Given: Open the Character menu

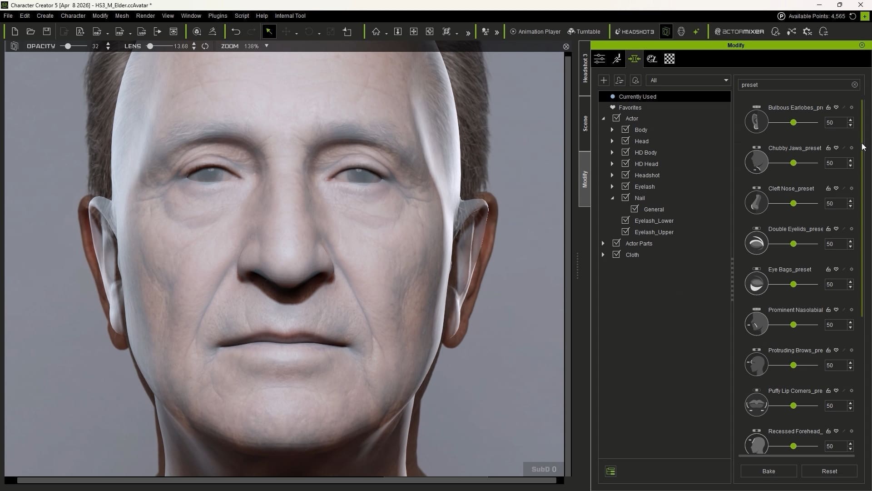Looking at the screenshot, I should point(72,15).
